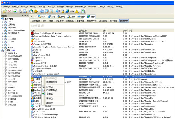
Task: Open the 设备管理 sub-tab
Action: point(60,21)
